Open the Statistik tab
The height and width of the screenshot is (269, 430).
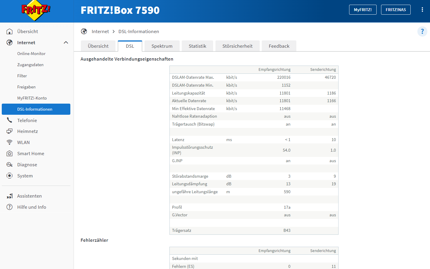(198, 46)
